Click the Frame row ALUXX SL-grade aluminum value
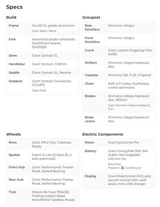 [53, 26]
